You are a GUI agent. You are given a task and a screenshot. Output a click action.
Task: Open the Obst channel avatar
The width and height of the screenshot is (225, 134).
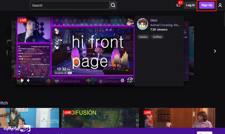[142, 24]
